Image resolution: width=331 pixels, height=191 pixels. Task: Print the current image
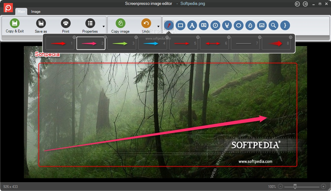click(66, 26)
